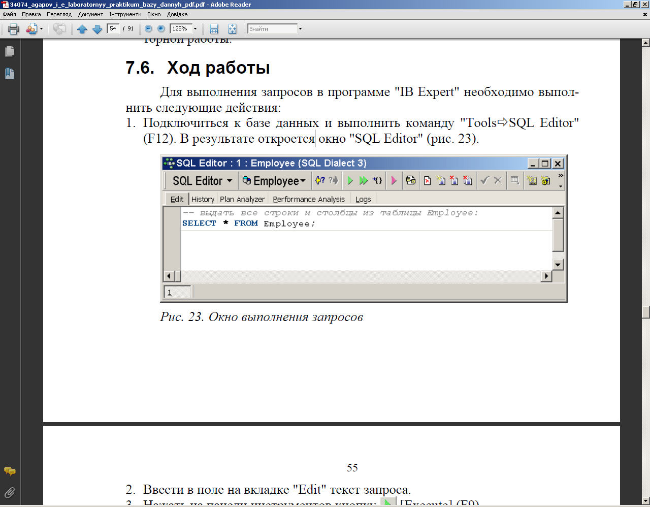650x507 pixels.
Task: Click the greyed-out globe toolbar icon
Action: pyautogui.click(x=59, y=29)
